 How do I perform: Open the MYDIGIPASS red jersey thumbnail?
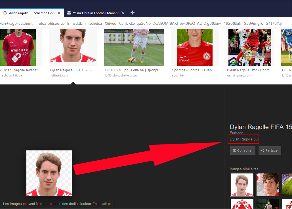pyautogui.click(x=18, y=47)
